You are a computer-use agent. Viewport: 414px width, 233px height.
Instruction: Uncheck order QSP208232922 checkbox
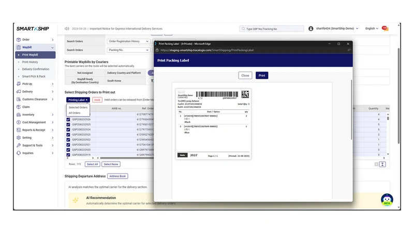68,140
